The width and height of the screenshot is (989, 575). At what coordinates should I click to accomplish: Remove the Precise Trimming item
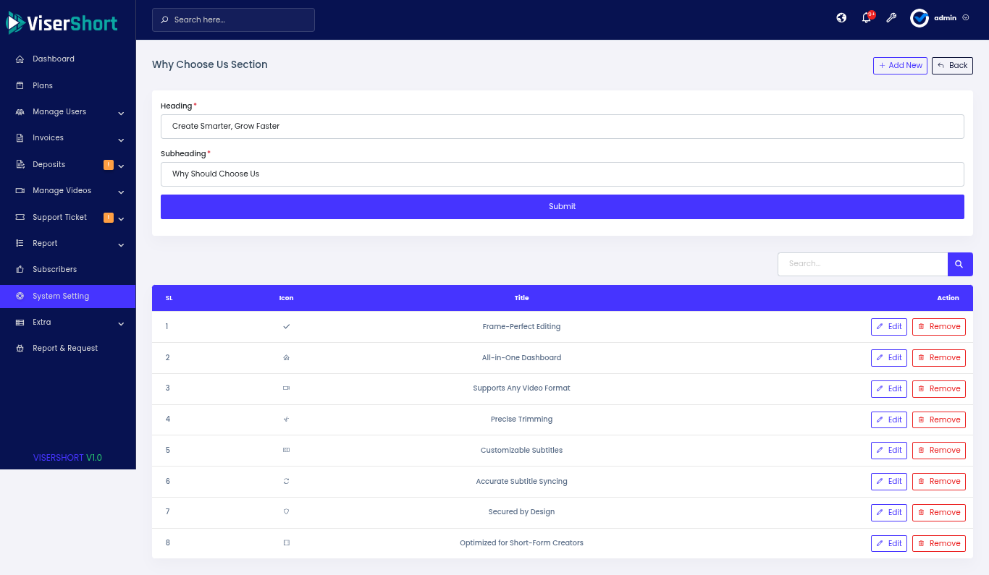pyautogui.click(x=938, y=419)
